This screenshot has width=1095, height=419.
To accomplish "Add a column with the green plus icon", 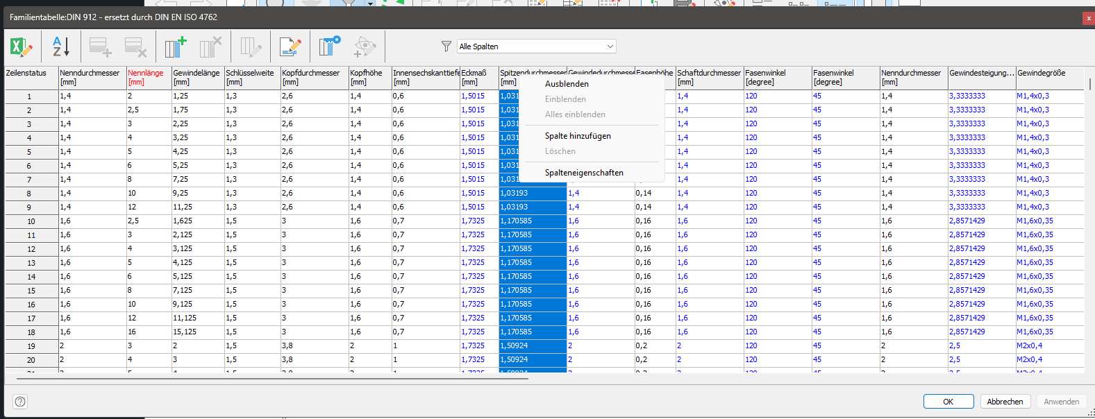I will tap(176, 47).
